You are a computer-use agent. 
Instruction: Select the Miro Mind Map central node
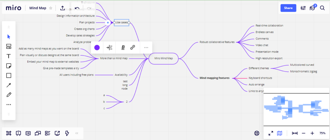click(163, 58)
